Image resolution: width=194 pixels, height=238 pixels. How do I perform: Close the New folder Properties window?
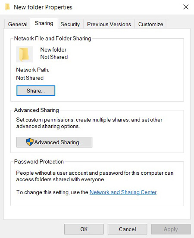(x=186, y=7)
